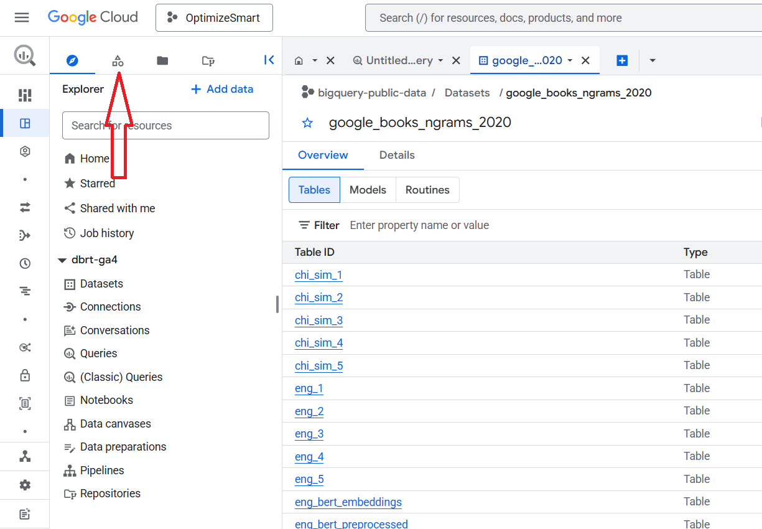Open the Starred items list

tap(90, 184)
